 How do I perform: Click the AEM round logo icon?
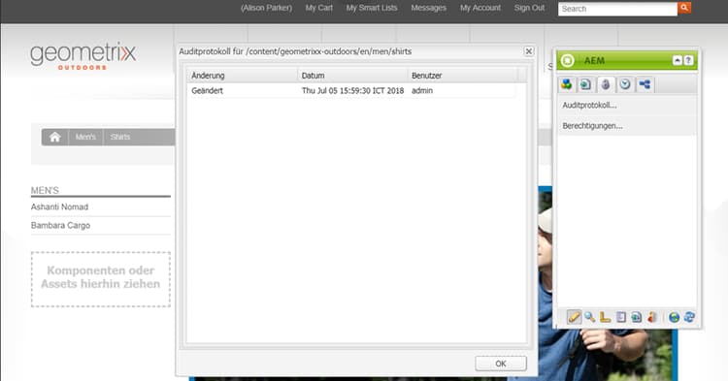tap(568, 61)
